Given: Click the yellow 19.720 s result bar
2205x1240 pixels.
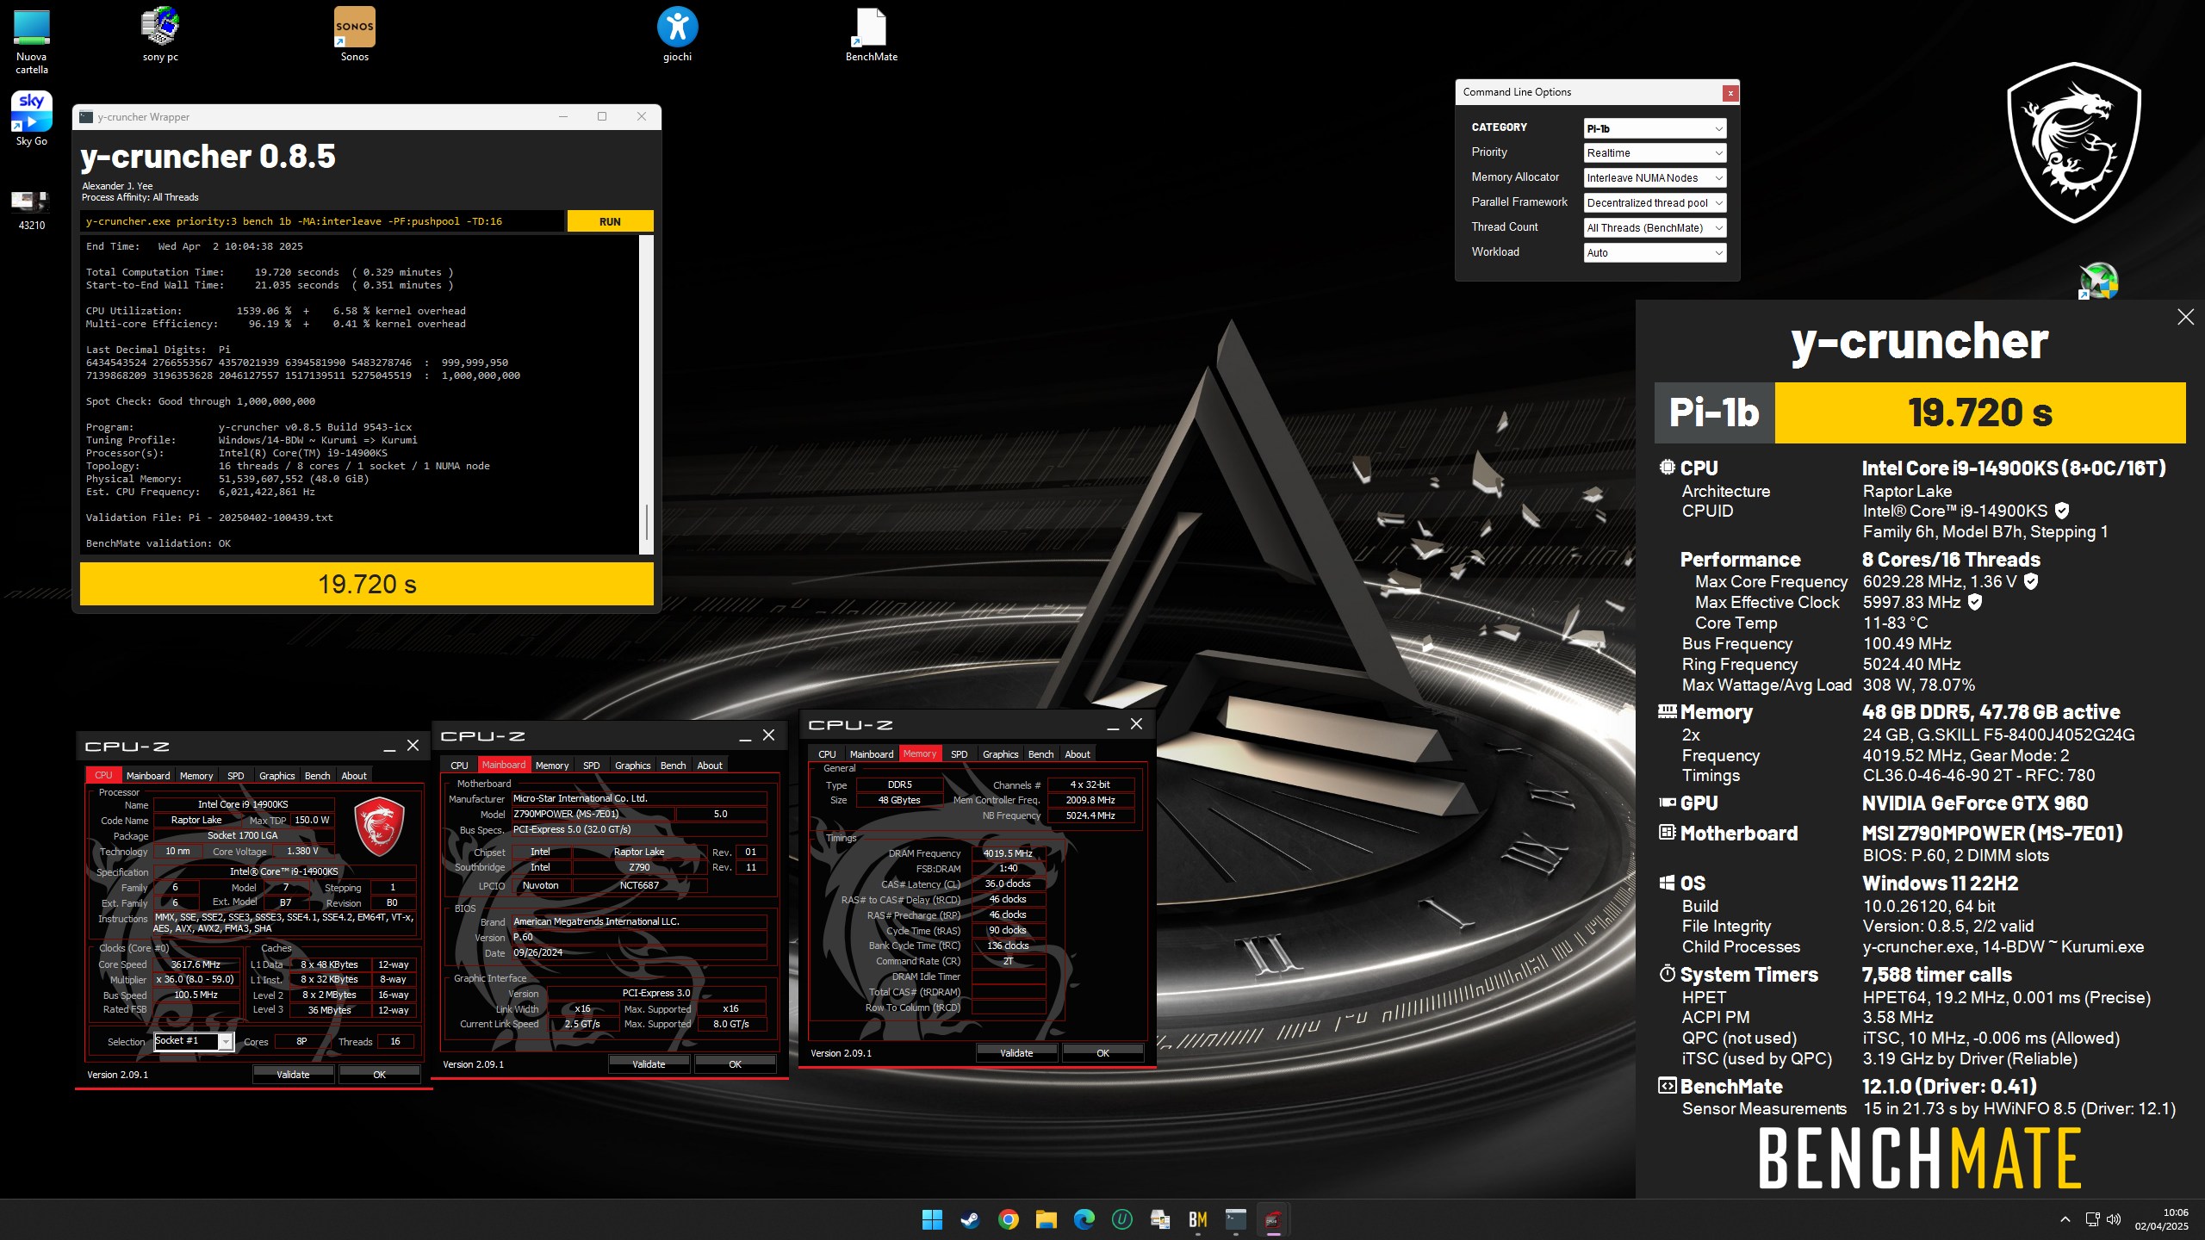Looking at the screenshot, I should click(366, 584).
